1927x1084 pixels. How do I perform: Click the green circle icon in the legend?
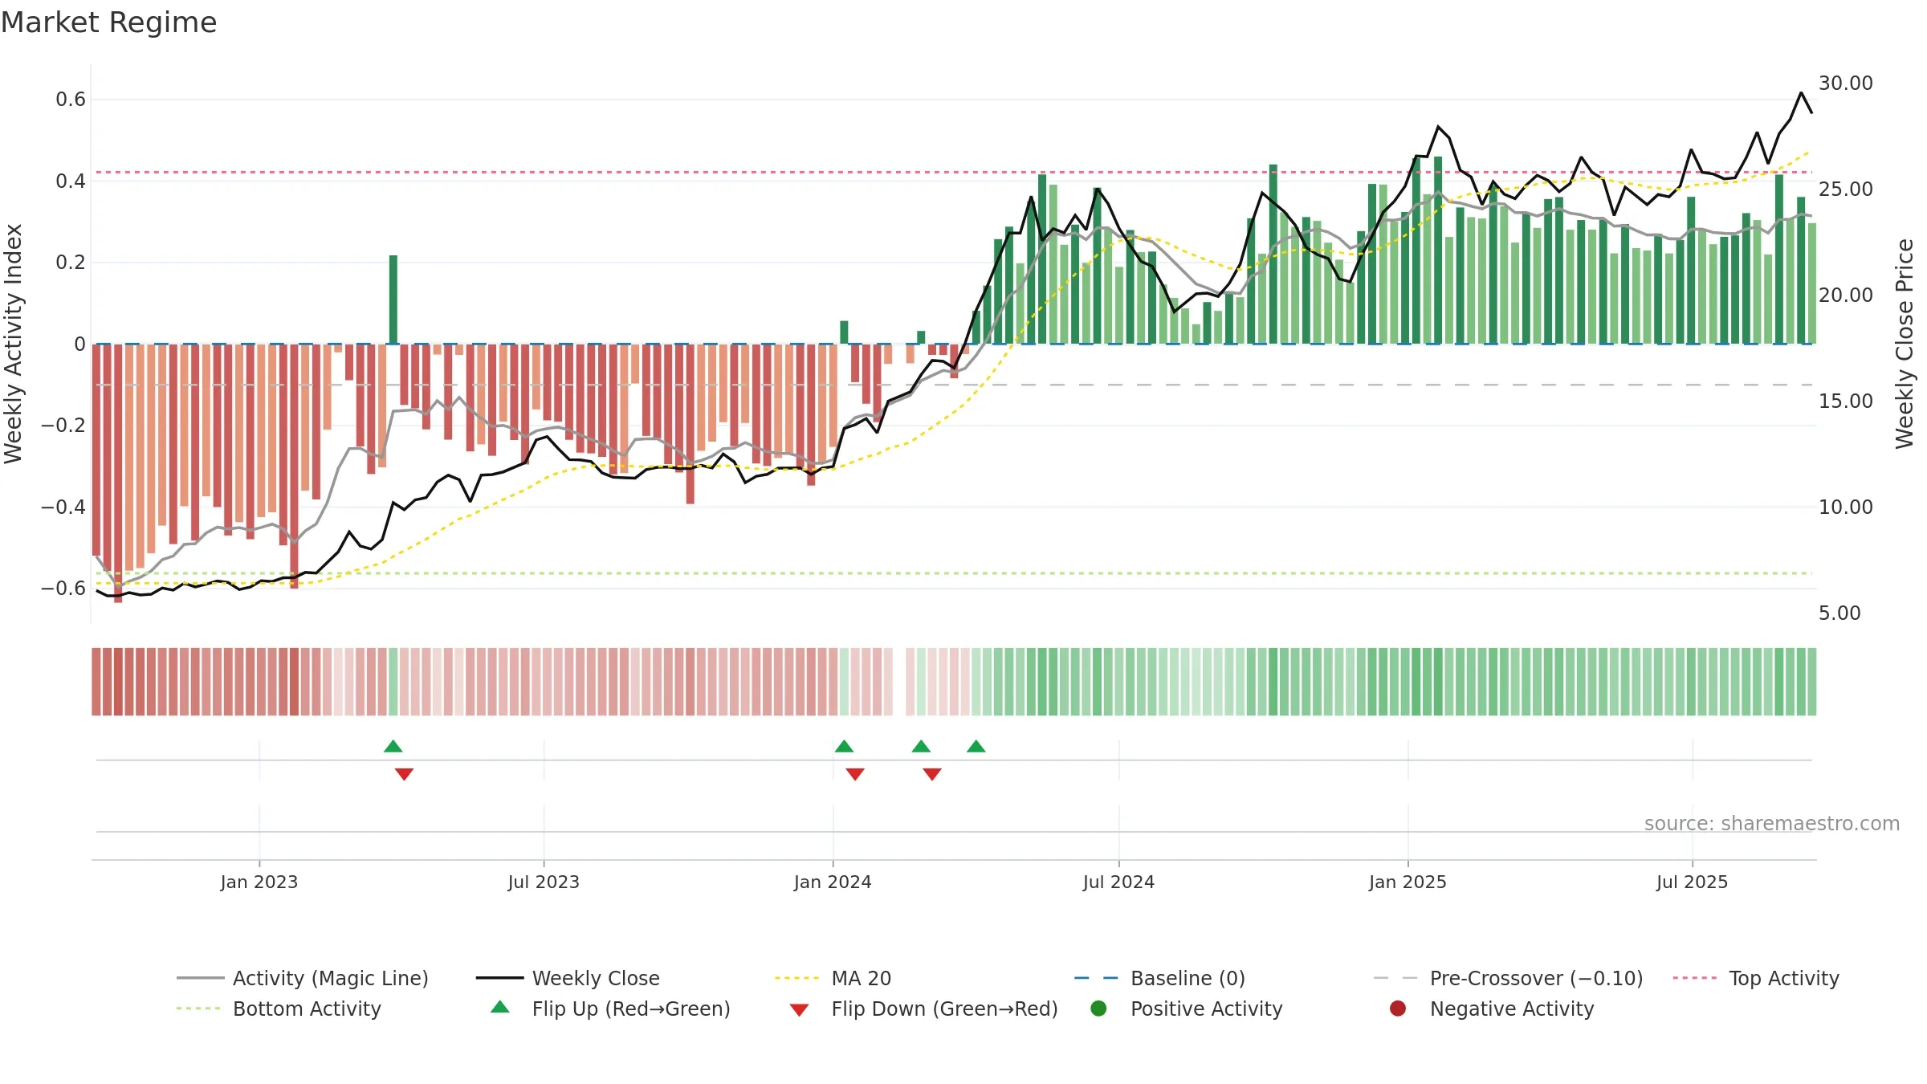[x=1098, y=1009]
